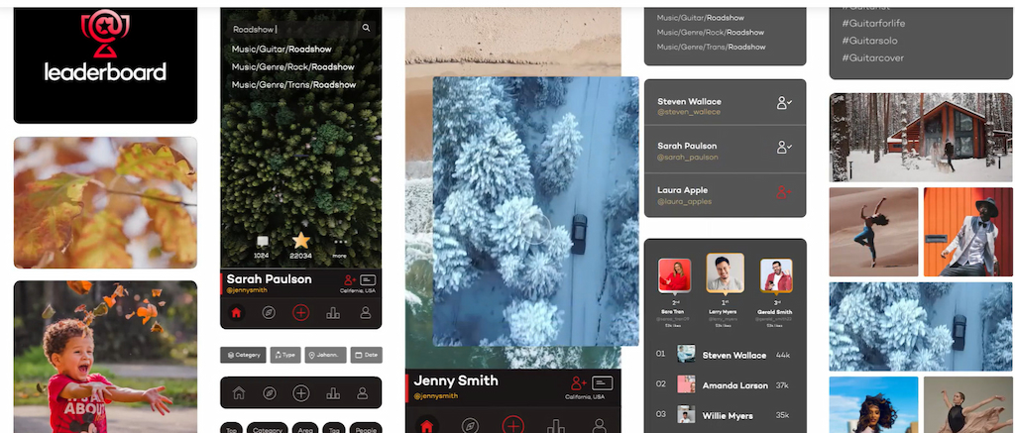Click the add-user icon beside Sarah Paulson's name

(x=350, y=281)
